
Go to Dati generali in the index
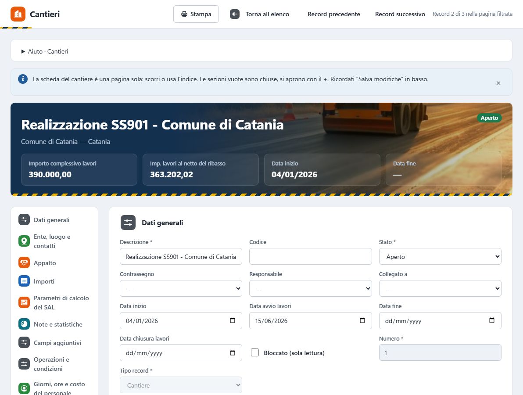[51, 220]
